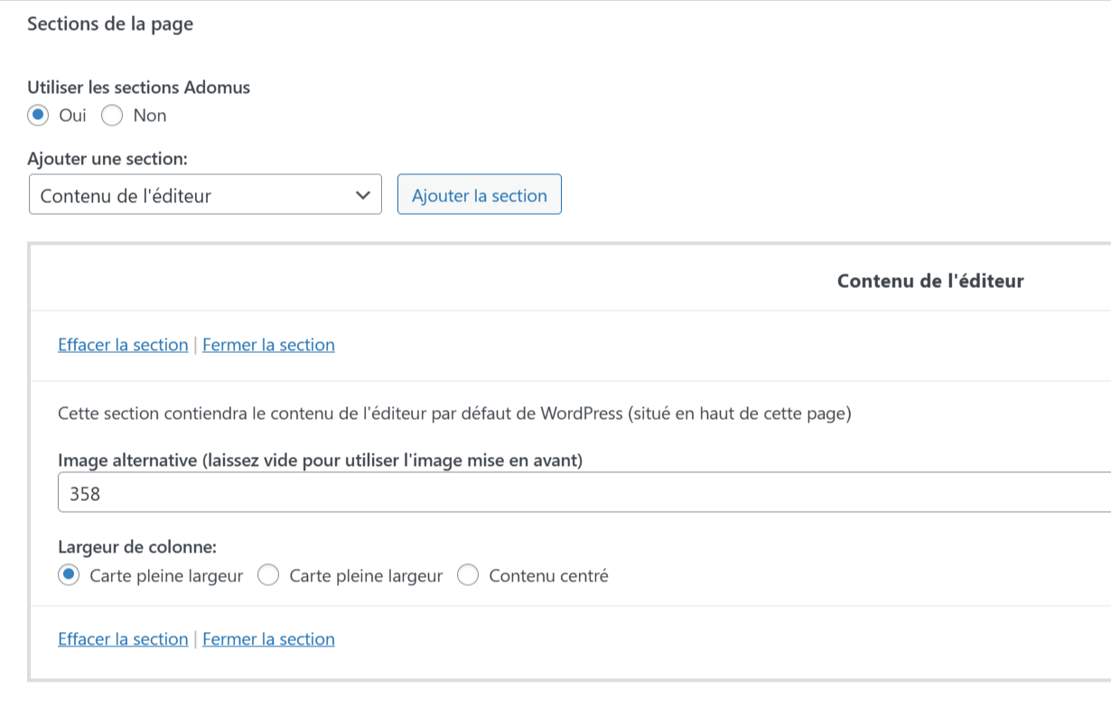Click the "Largeur de colonne:" label
1111x715 pixels.
pyautogui.click(x=137, y=546)
